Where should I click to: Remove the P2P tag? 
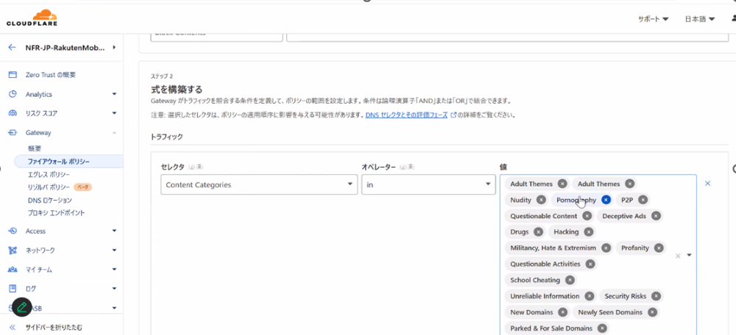[x=643, y=200]
